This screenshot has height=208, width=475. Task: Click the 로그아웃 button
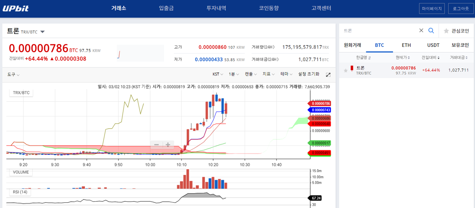(x=461, y=8)
